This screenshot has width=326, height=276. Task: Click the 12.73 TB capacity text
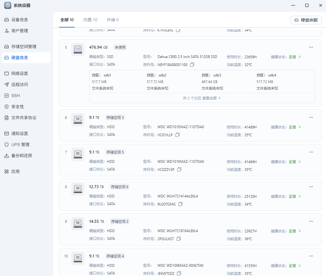[96, 187]
